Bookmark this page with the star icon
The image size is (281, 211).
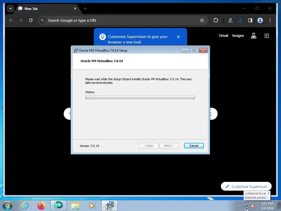[202, 20]
